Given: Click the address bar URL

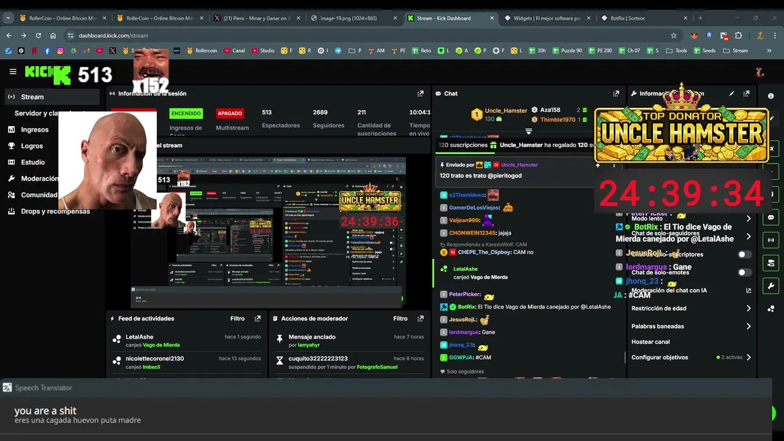Looking at the screenshot, I should click(113, 36).
